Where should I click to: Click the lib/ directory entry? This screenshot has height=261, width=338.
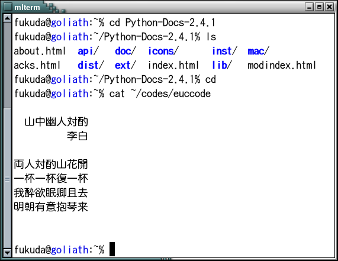222,65
